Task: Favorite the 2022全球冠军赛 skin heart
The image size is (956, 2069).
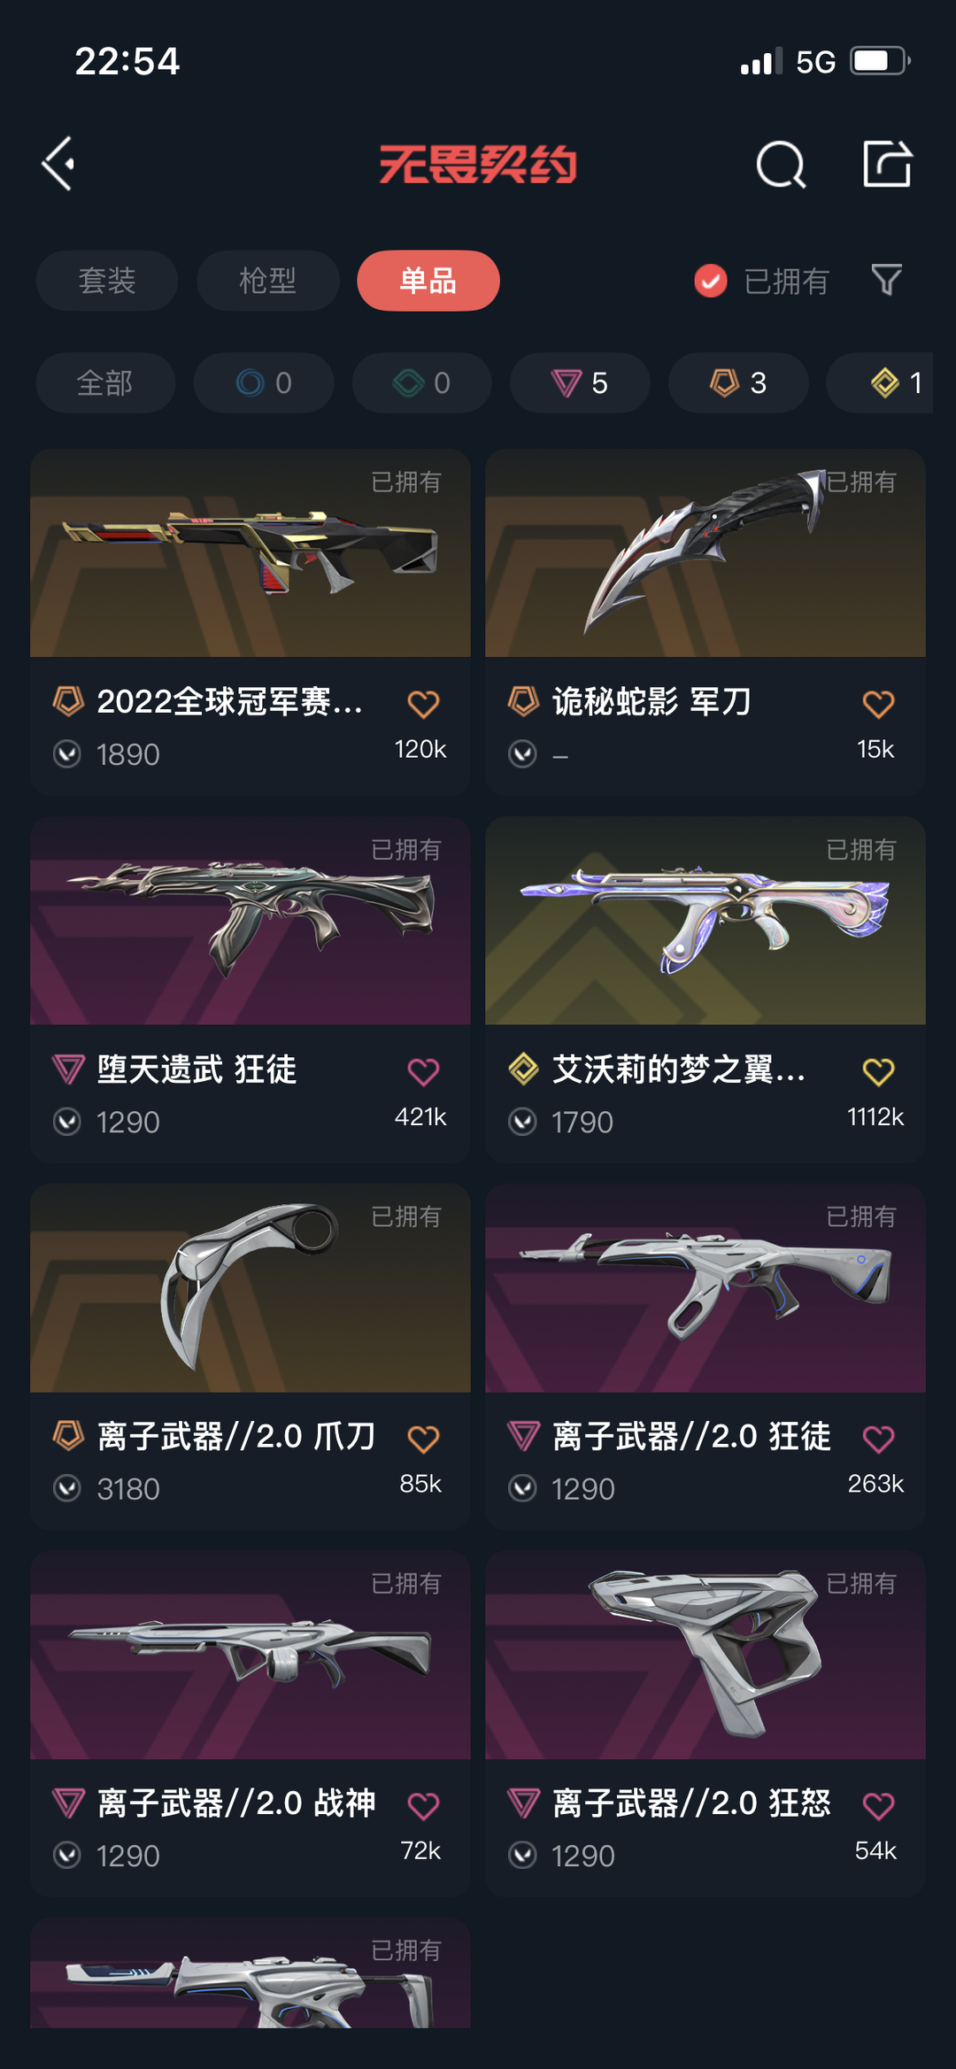Action: pos(423,704)
